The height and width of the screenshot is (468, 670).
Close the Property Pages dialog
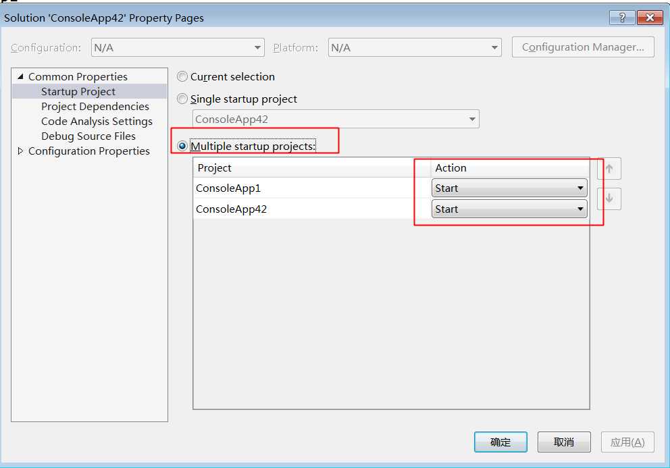coord(650,18)
